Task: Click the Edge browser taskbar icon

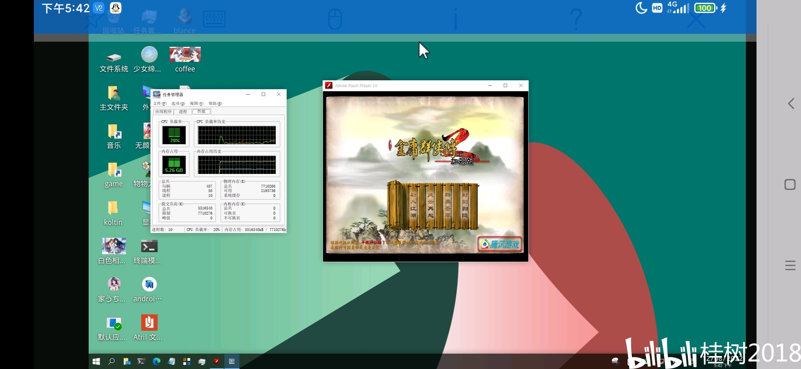Action: coord(156,361)
